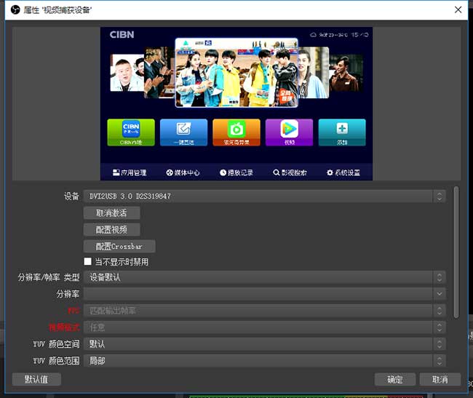The height and width of the screenshot is (398, 473).
Task: Toggle the 当不显示时禁用 checkbox
Action: 88,262
